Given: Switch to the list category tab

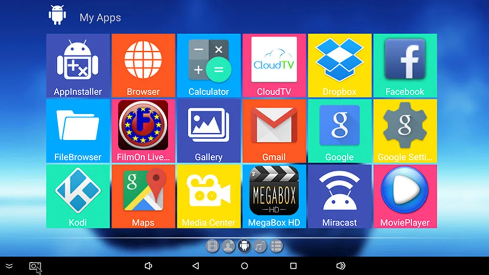Looking at the screenshot, I should [276, 246].
